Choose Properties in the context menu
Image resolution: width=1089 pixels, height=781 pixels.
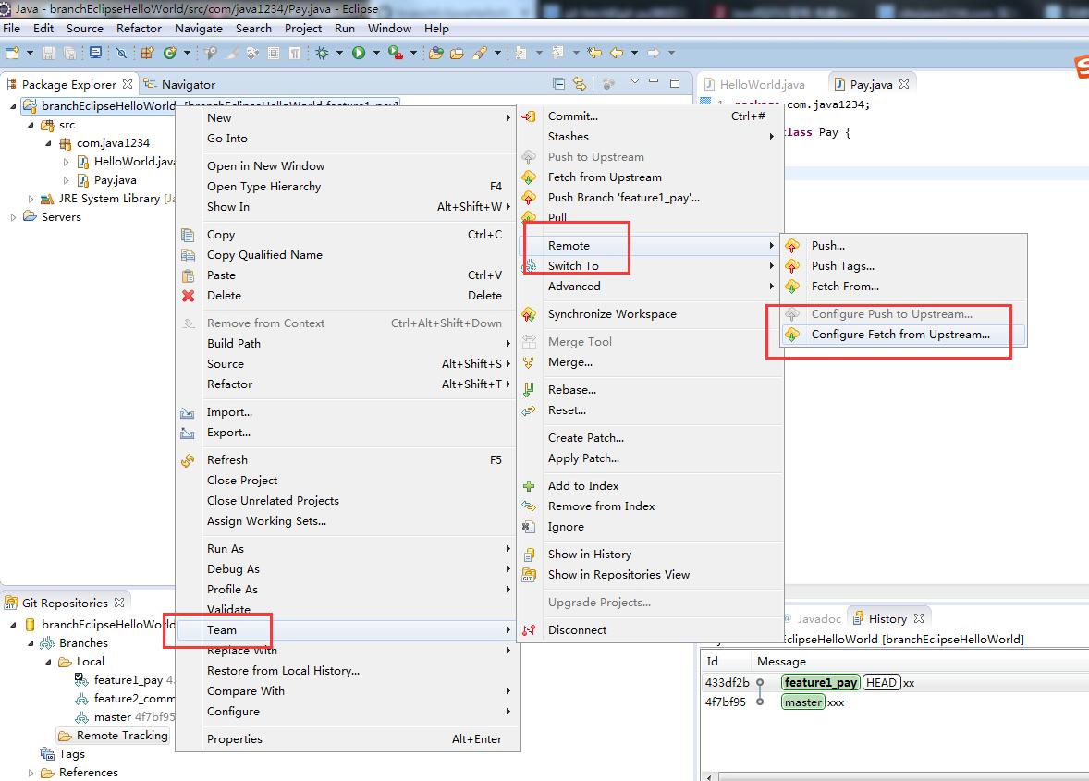click(x=347, y=739)
